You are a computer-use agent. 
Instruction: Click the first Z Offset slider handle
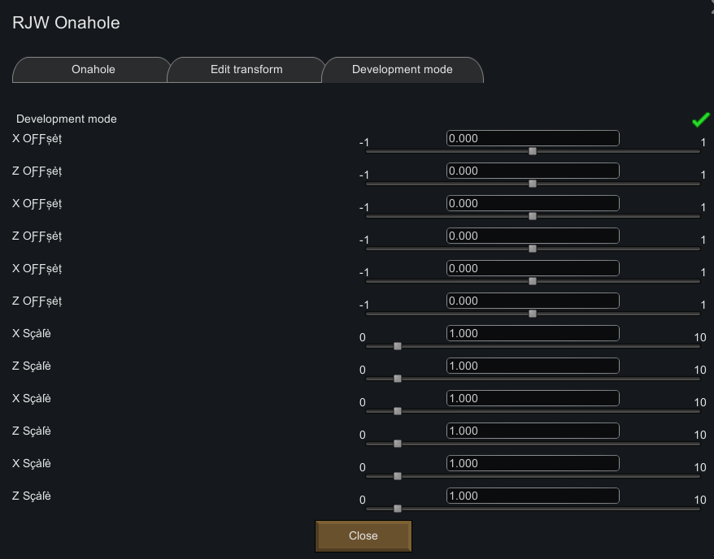[x=533, y=183]
